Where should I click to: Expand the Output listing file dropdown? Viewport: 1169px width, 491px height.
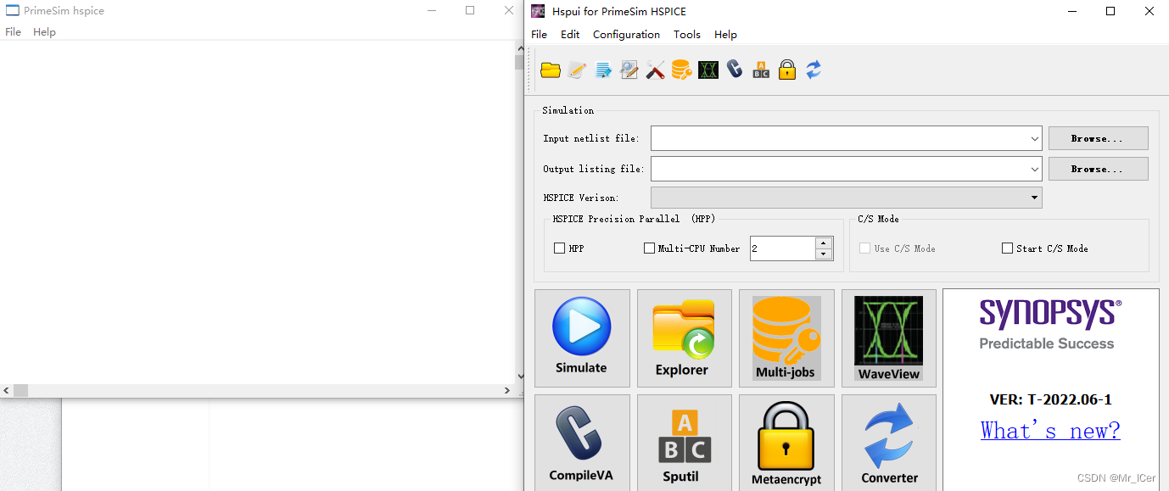[x=1035, y=169]
